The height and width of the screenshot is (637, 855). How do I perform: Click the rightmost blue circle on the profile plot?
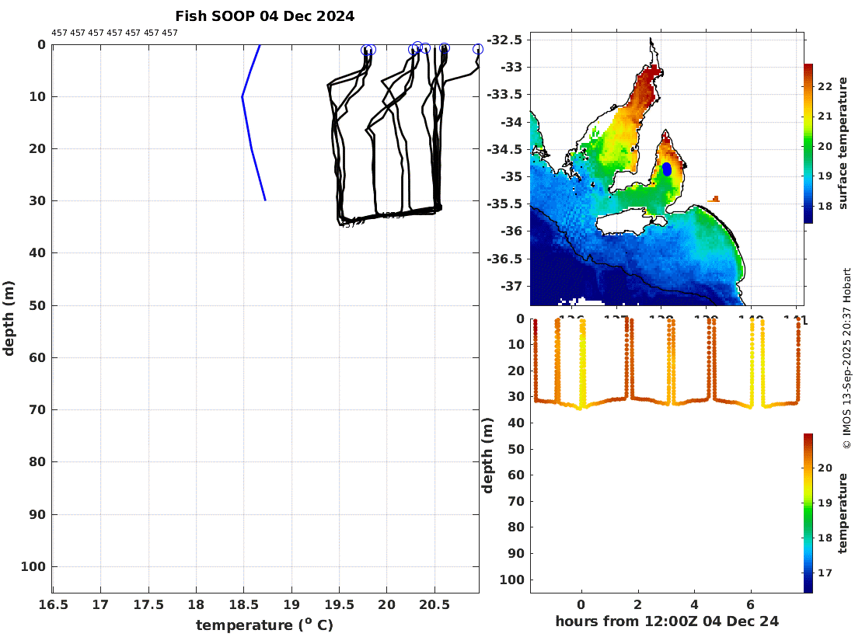pyautogui.click(x=478, y=49)
